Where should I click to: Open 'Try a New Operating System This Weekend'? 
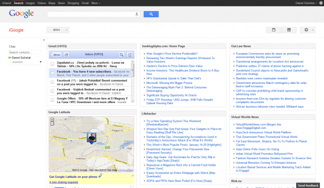tap(174, 123)
